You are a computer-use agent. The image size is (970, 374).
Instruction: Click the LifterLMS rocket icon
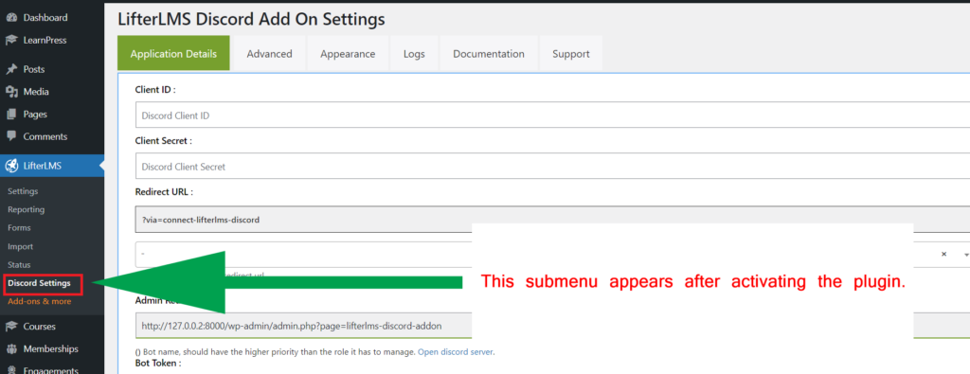tap(11, 166)
